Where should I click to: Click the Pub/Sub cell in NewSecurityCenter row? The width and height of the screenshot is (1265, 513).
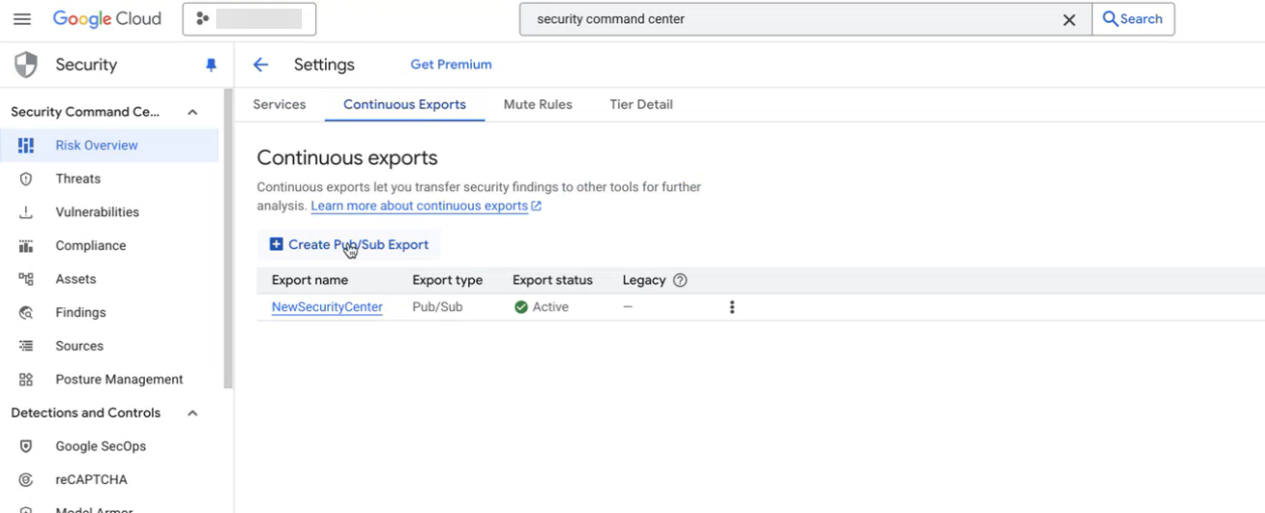pyautogui.click(x=437, y=307)
